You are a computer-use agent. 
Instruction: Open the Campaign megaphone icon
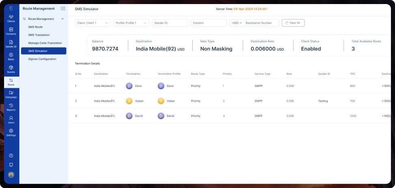(x=11, y=93)
